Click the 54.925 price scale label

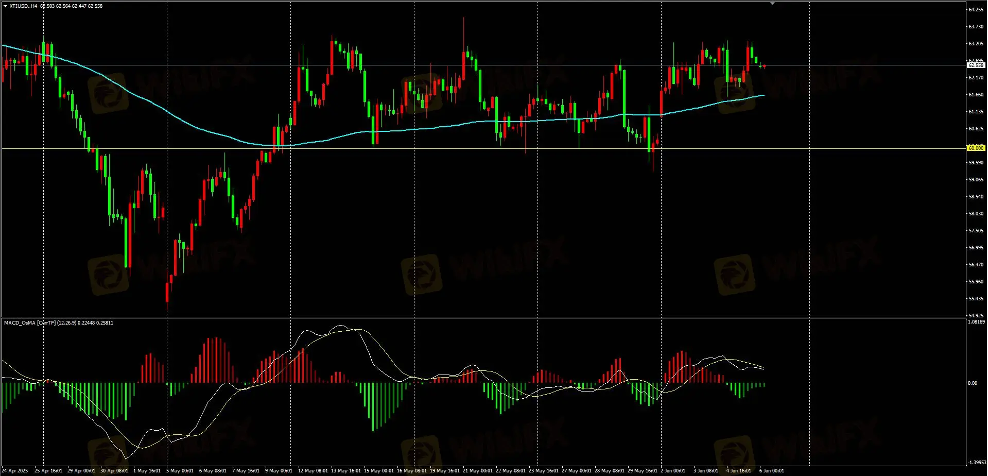pyautogui.click(x=976, y=315)
